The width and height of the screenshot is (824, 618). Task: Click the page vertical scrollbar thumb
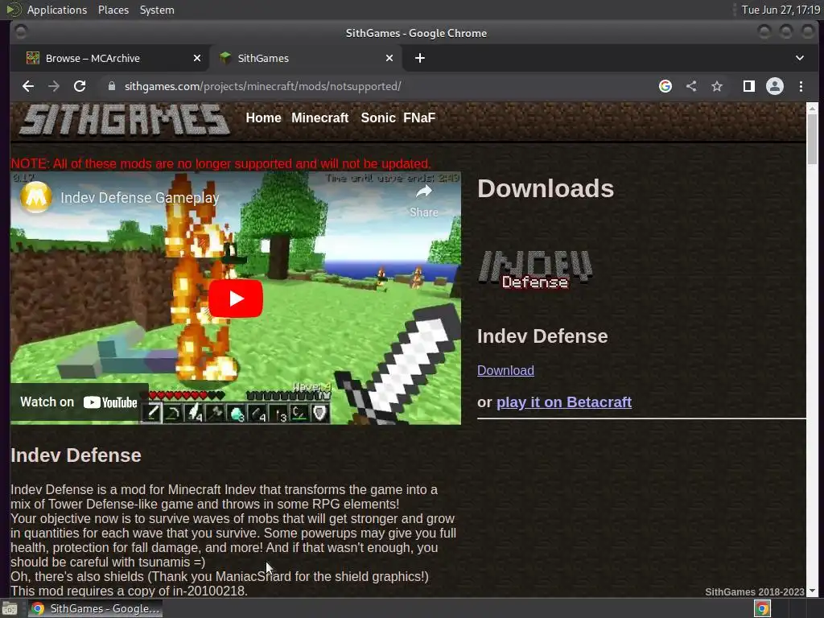(813, 139)
